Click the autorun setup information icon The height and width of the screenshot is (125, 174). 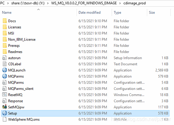4,58
